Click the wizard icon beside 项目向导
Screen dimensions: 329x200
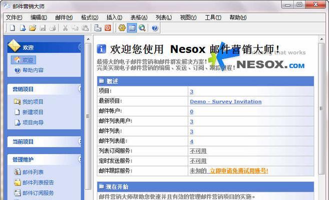pos(18,122)
